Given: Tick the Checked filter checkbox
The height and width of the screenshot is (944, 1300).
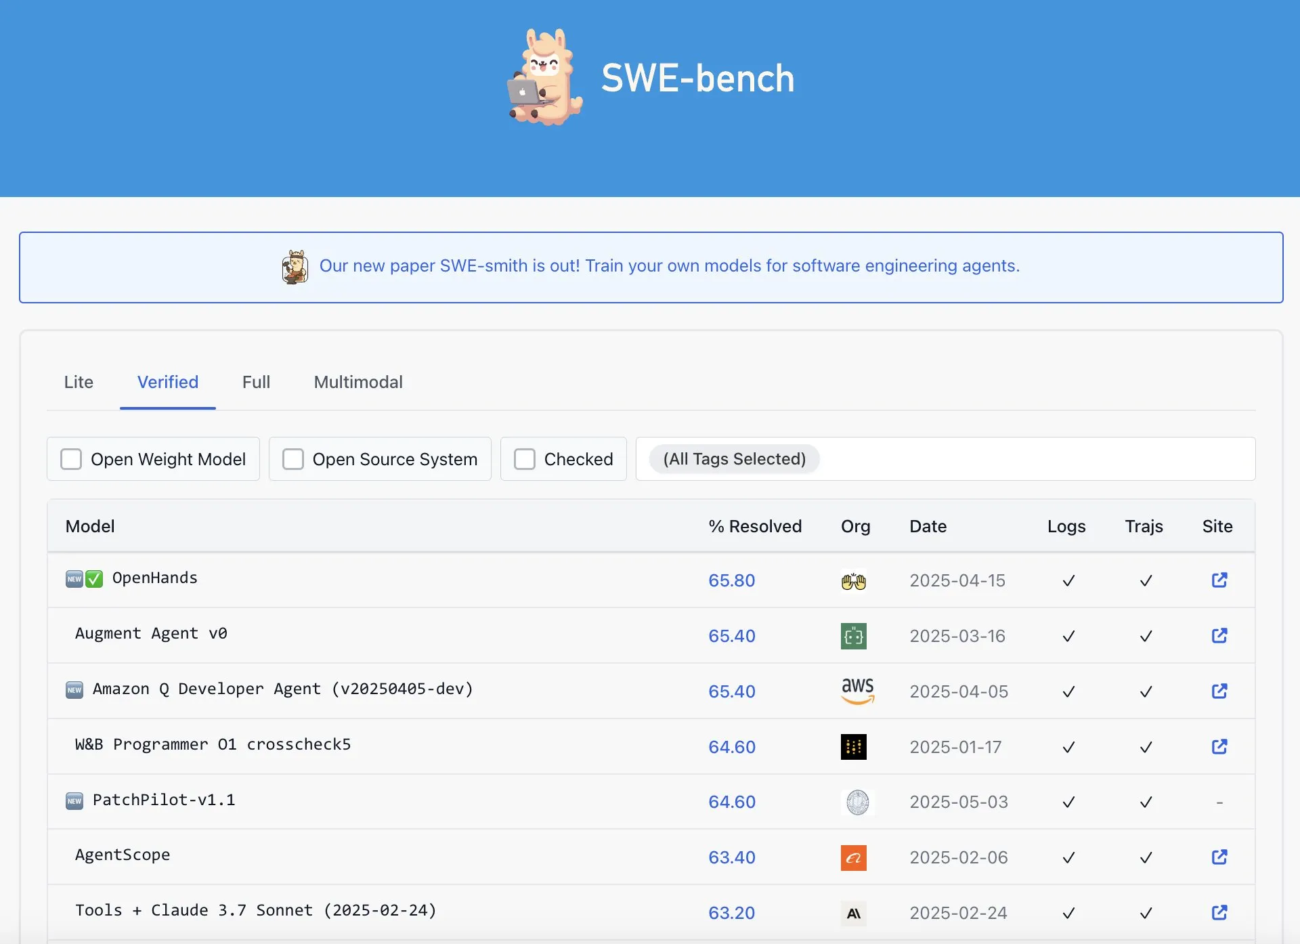Looking at the screenshot, I should coord(525,459).
